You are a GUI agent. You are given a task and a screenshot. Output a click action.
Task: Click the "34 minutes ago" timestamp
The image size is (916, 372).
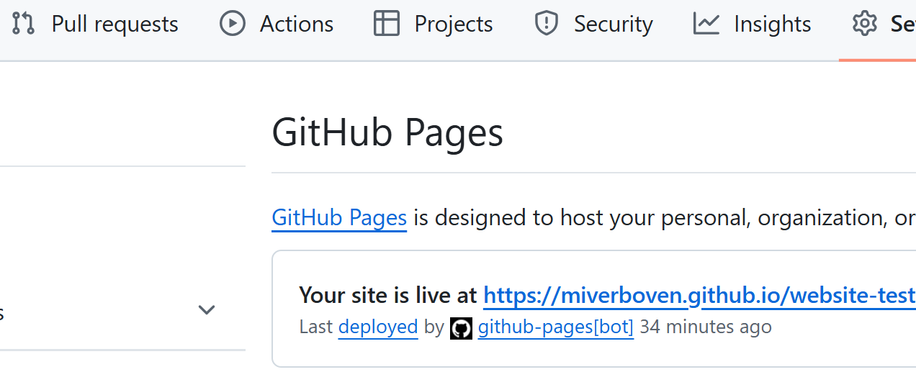705,327
